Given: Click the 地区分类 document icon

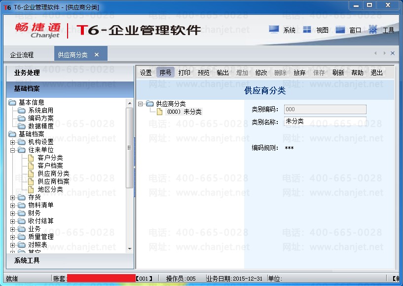Looking at the screenshot, I should [31, 190].
